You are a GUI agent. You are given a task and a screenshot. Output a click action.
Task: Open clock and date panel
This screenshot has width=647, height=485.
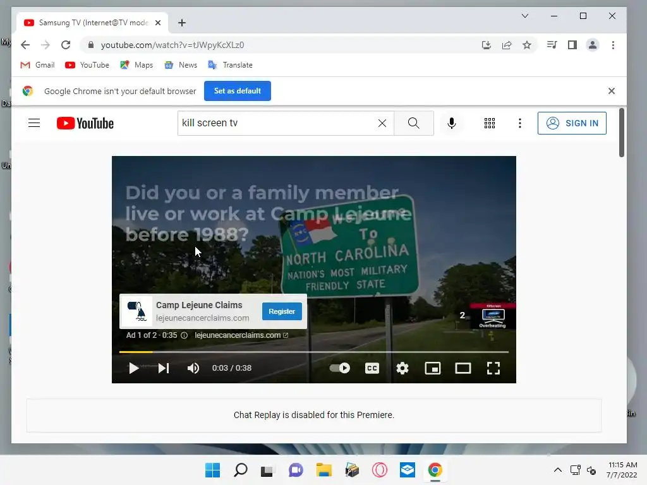(x=622, y=470)
